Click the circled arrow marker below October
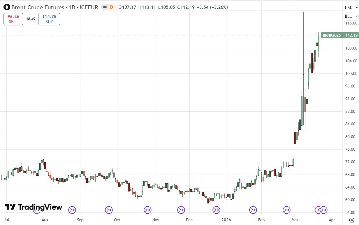The image size is (359, 225). pyautogui.click(x=109, y=210)
